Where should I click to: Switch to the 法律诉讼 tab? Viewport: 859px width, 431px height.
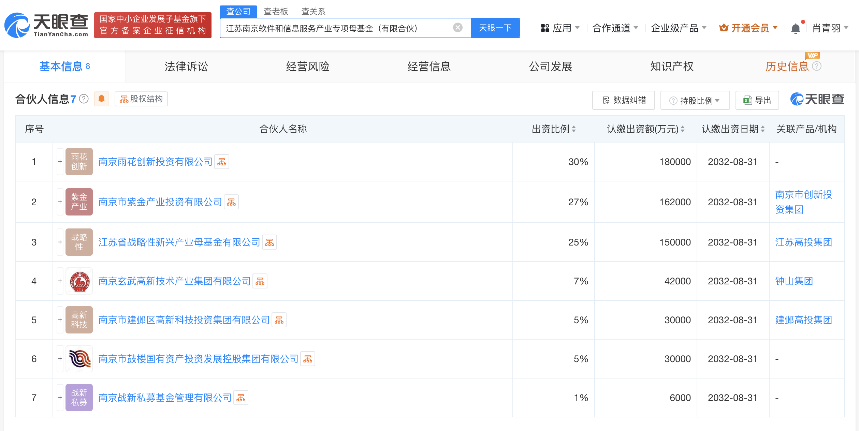[x=186, y=66]
